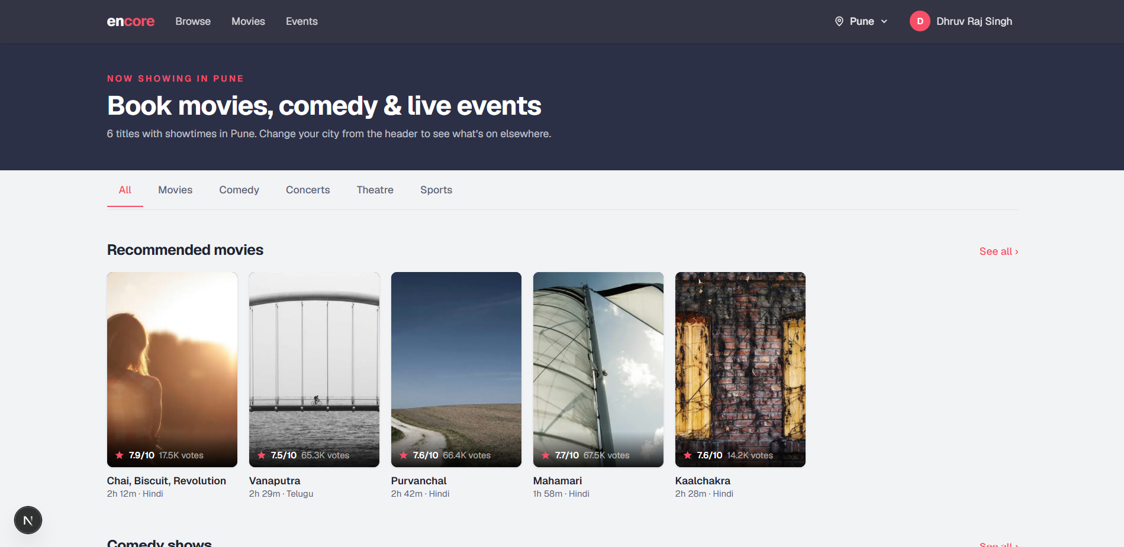Click the star on the Purvanchal poster
Image resolution: width=1124 pixels, height=547 pixels.
point(404,455)
